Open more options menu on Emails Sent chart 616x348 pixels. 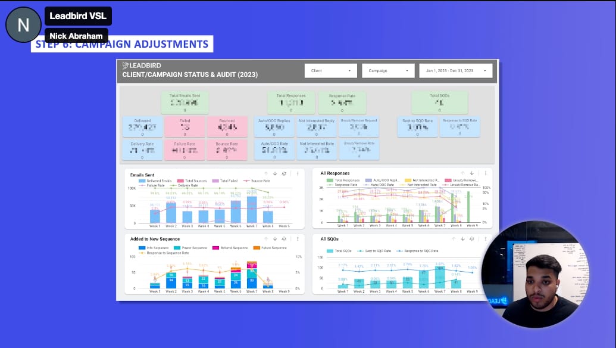tap(298, 173)
